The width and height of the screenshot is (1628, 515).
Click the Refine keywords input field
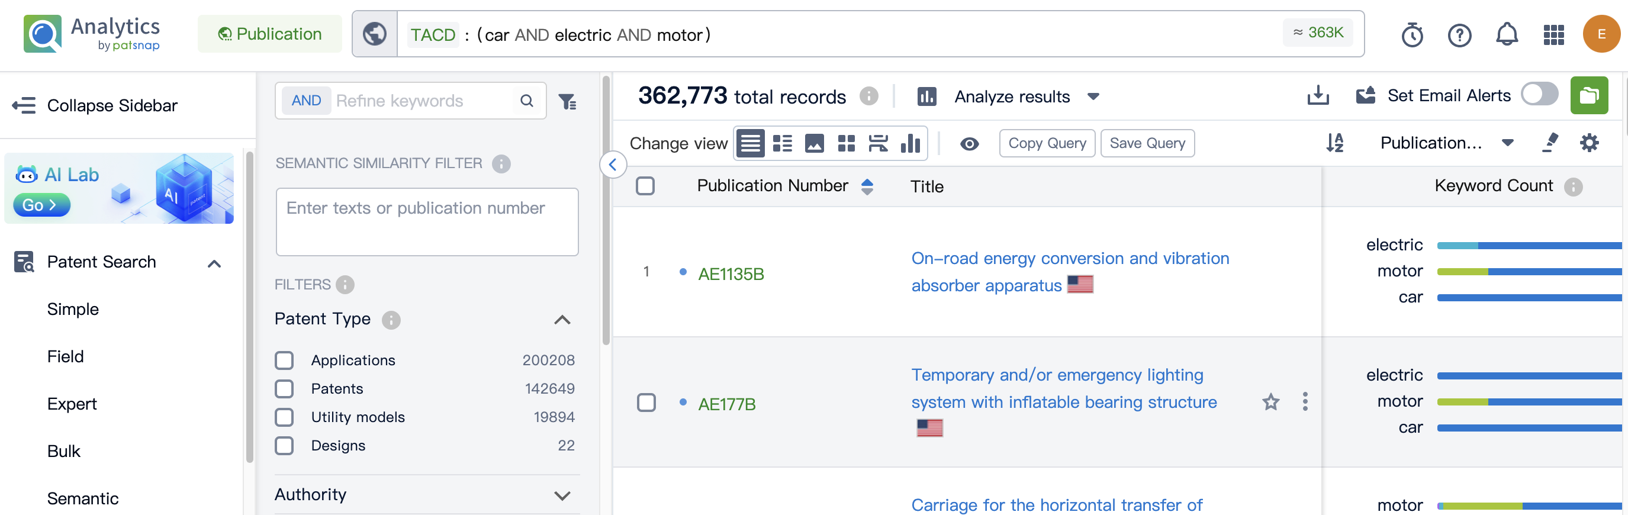(423, 101)
